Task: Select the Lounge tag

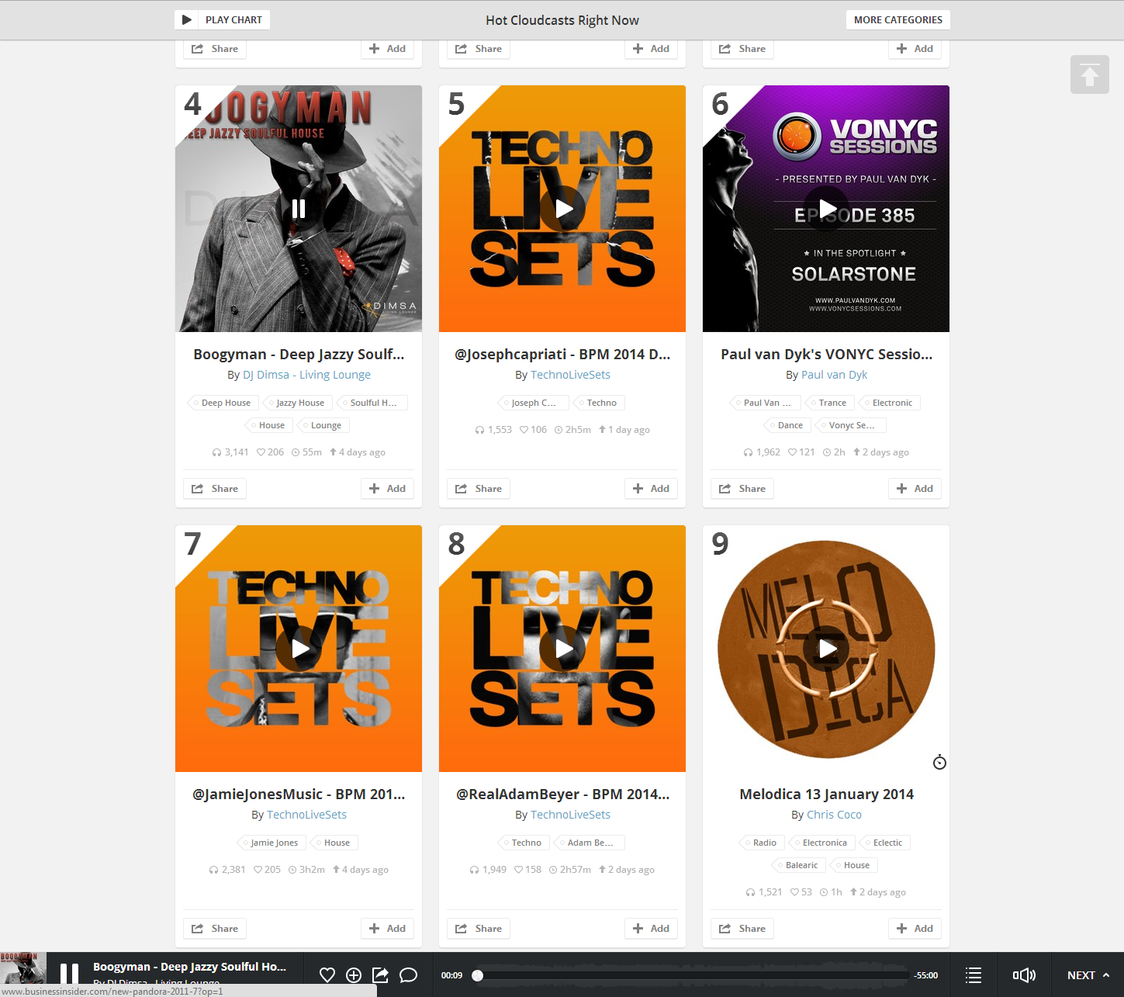Action: (323, 425)
